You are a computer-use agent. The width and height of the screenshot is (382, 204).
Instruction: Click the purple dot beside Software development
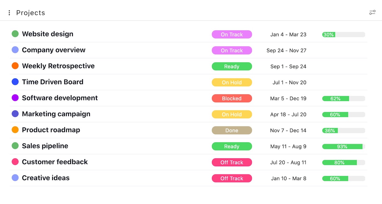click(15, 98)
